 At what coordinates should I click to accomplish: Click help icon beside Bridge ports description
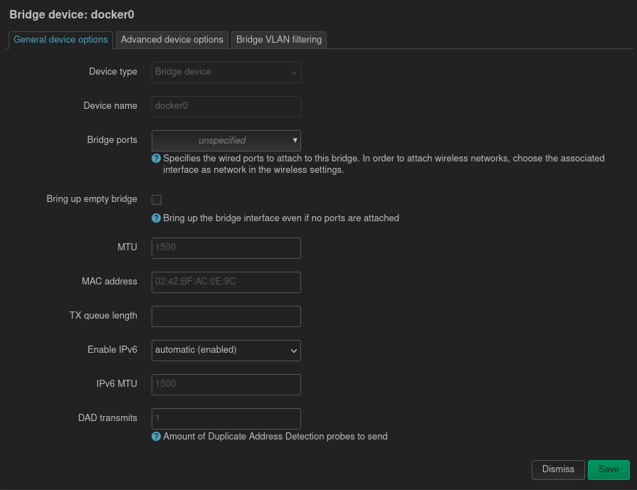[157, 159]
